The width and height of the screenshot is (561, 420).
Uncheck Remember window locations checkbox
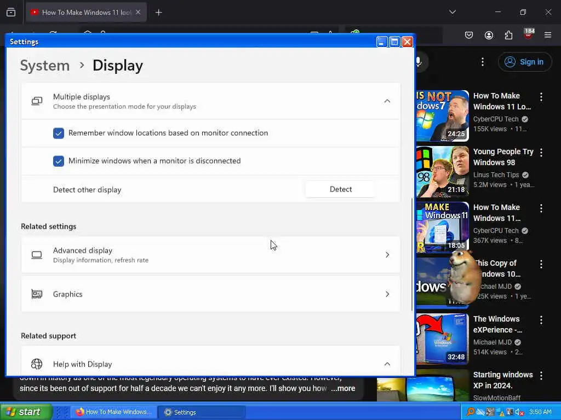[59, 133]
